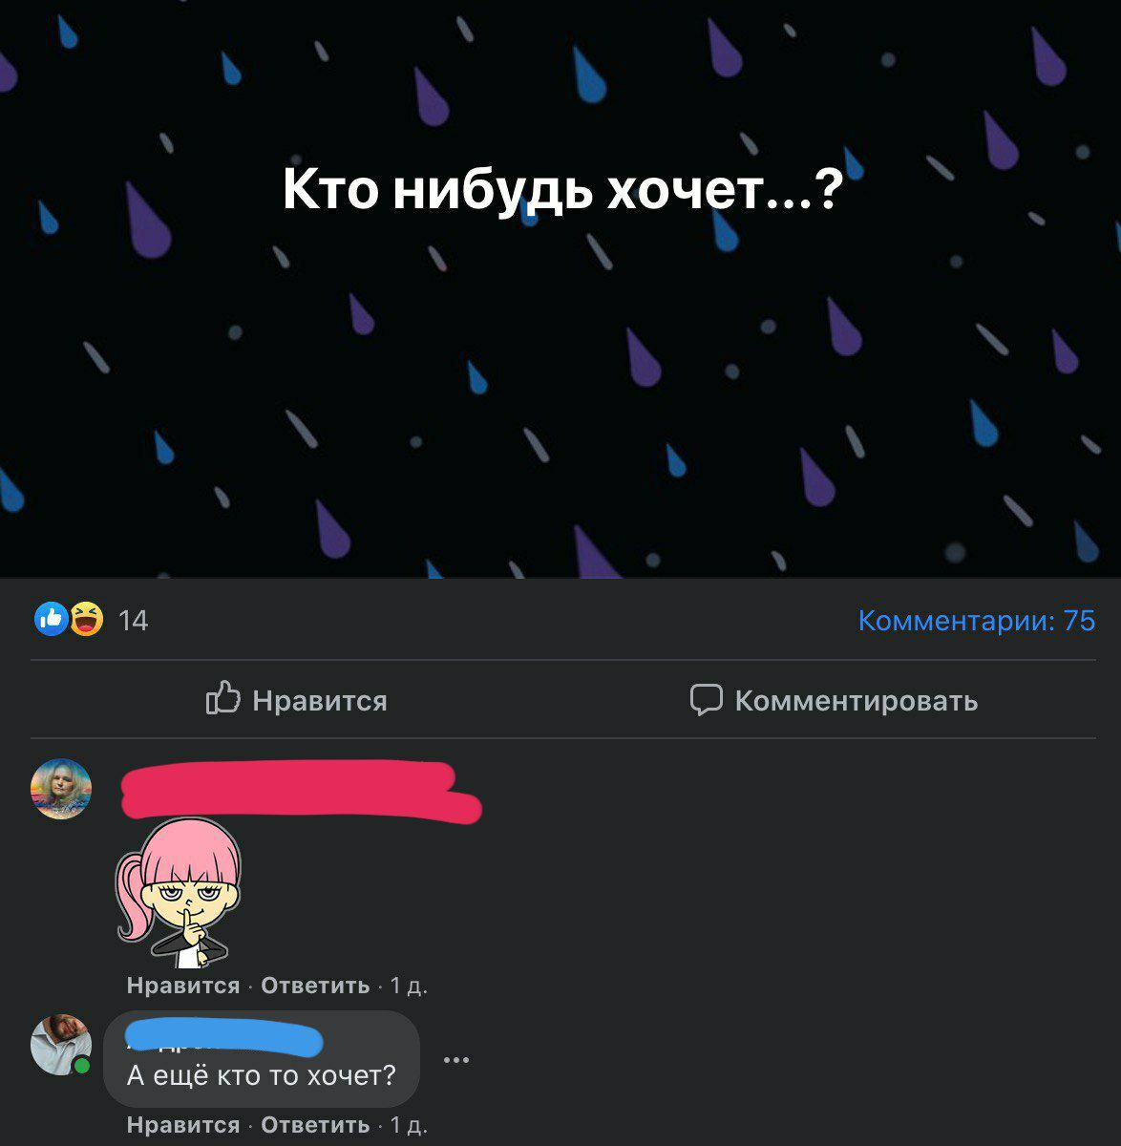Open three-dots menu beside second comment
Image resolution: width=1121 pixels, height=1146 pixels.
456,1060
